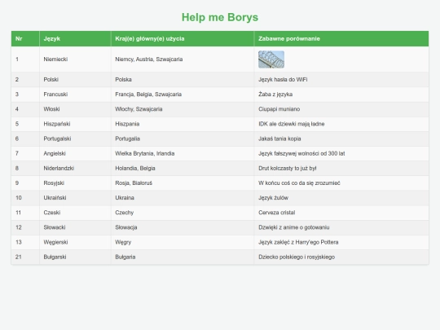This screenshot has width=440, height=330.
Task: Click 'Drut kolczasty to już był' text
Action: 288,168
